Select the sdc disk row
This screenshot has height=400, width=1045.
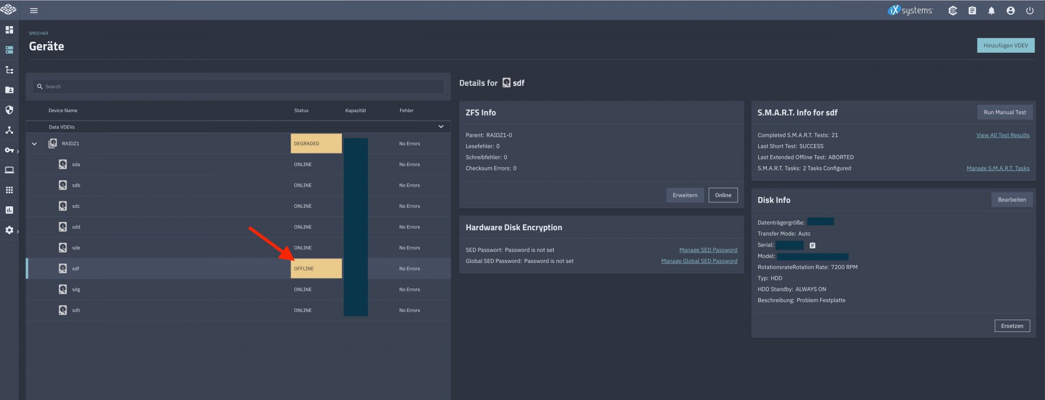coord(238,206)
